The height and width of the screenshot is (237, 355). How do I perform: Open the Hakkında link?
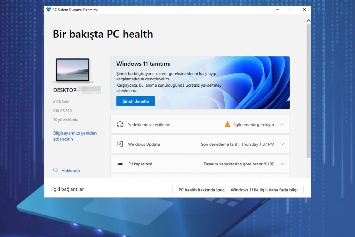[70, 171]
